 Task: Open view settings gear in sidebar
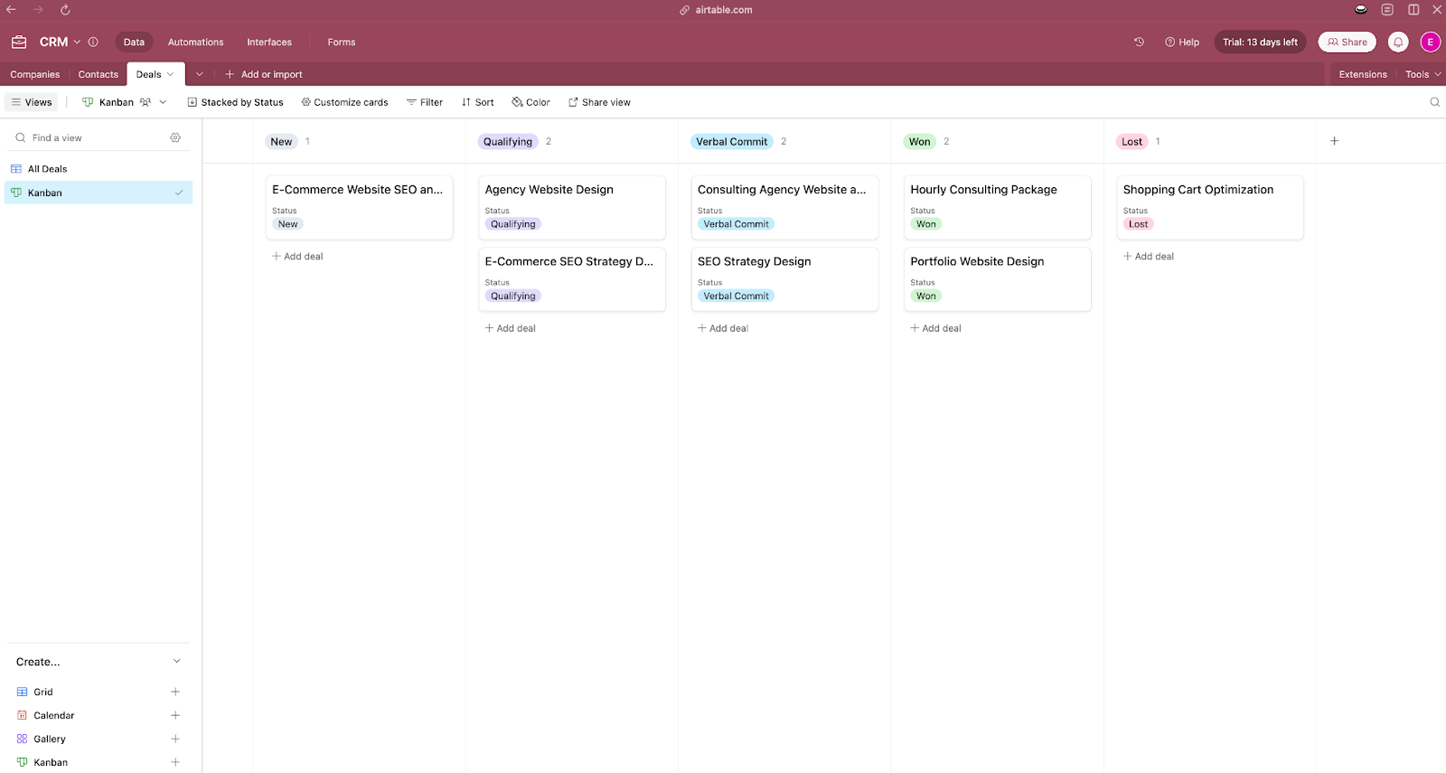(x=175, y=137)
